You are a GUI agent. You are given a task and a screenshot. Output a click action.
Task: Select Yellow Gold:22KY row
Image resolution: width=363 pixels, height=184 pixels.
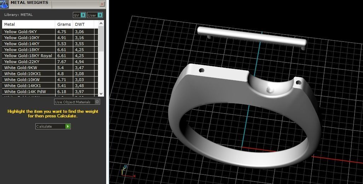point(50,62)
